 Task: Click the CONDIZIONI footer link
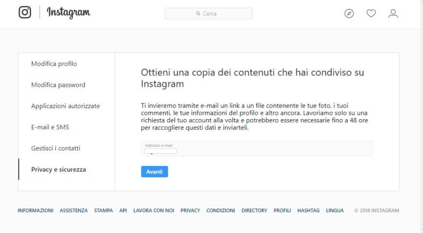[x=221, y=211]
